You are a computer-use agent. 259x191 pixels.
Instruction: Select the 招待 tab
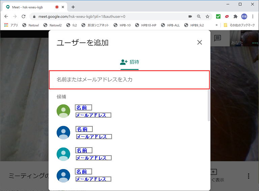(x=129, y=62)
